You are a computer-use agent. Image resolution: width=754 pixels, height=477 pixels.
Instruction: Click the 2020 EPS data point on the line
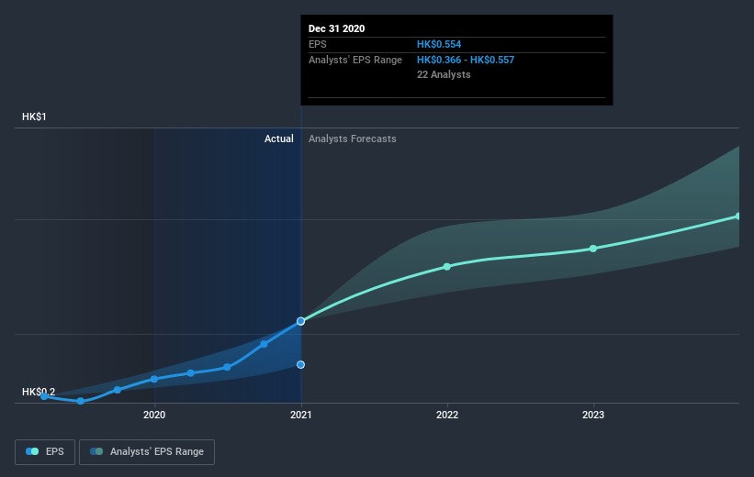coord(154,379)
